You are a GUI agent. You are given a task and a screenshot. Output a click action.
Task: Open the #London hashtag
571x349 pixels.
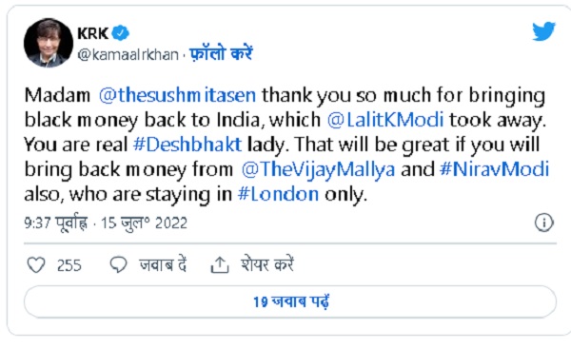tap(278, 194)
